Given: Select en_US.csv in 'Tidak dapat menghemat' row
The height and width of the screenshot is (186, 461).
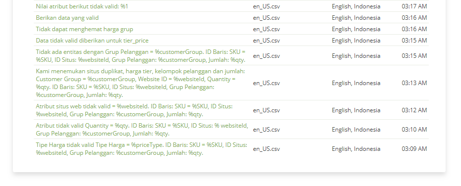Looking at the screenshot, I should coord(266,29).
